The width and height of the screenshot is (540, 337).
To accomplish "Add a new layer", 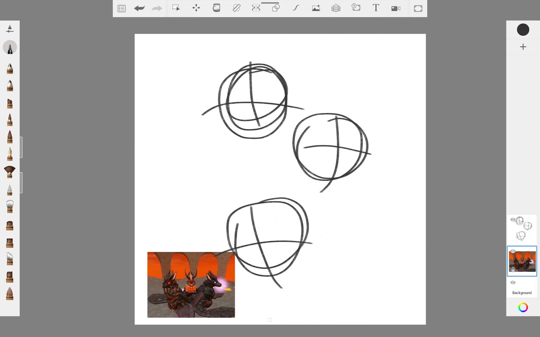I will pos(523,47).
